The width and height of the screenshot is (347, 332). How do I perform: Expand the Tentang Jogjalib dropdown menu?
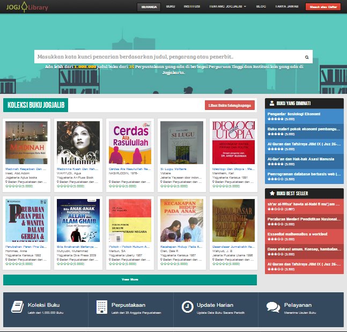point(227,6)
